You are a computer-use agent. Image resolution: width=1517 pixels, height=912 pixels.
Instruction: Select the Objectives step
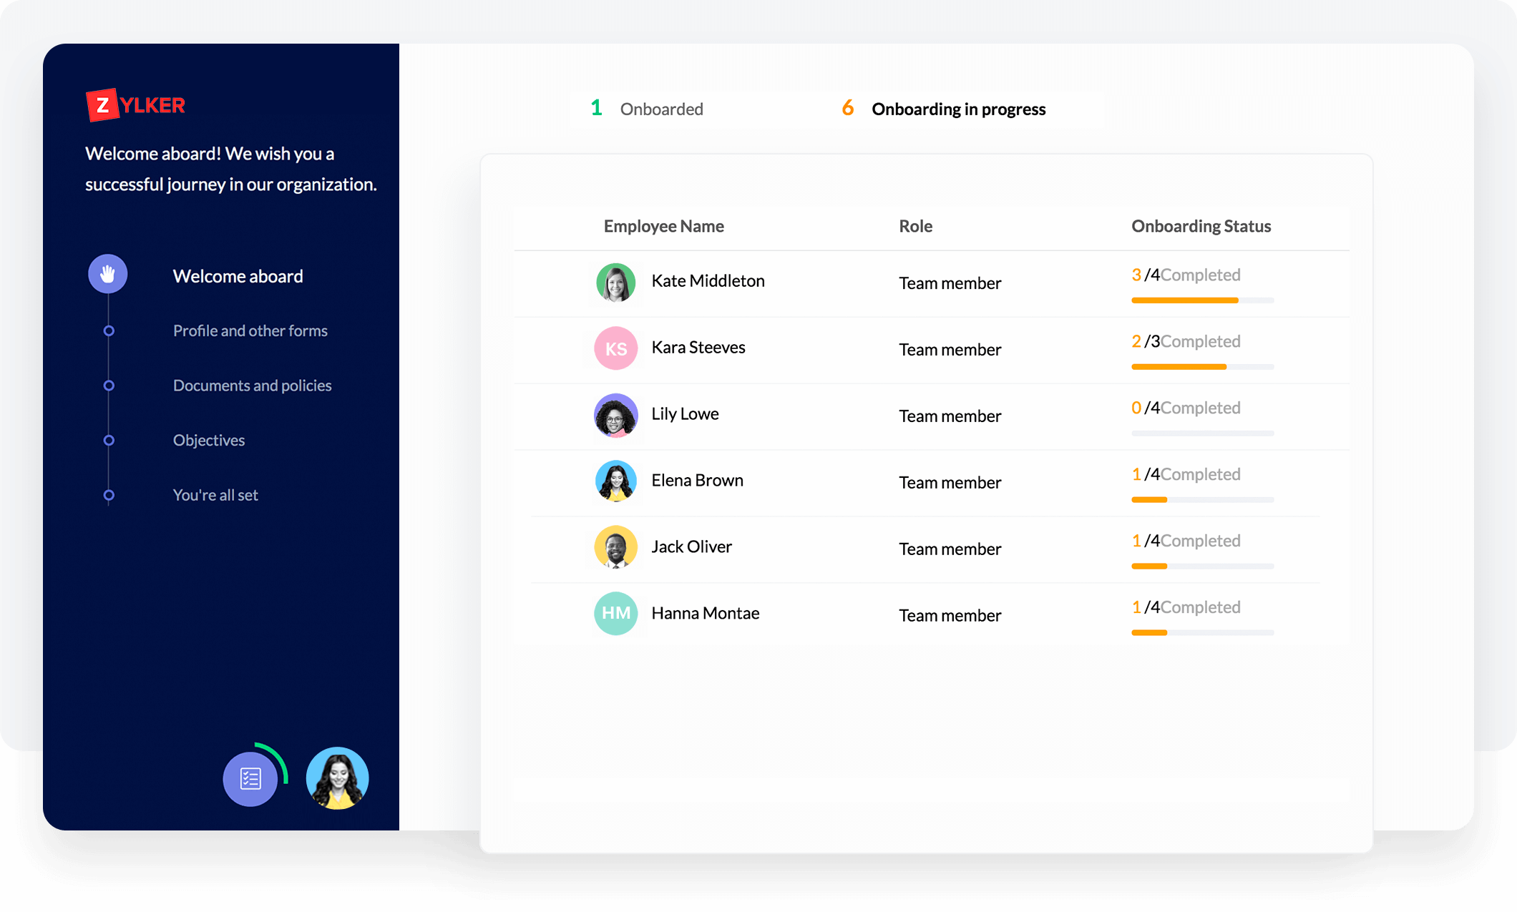(209, 440)
